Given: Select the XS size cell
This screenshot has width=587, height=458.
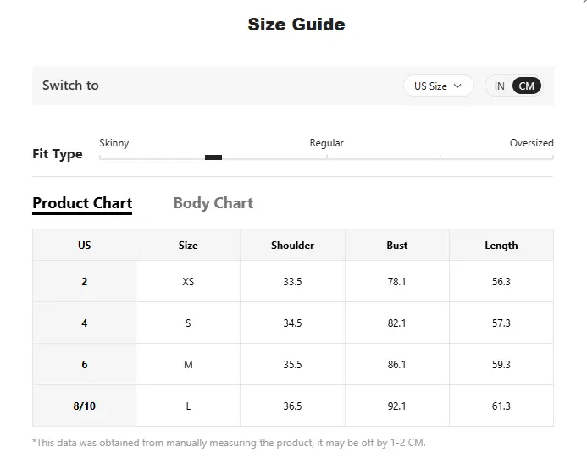Looking at the screenshot, I should pos(188,281).
